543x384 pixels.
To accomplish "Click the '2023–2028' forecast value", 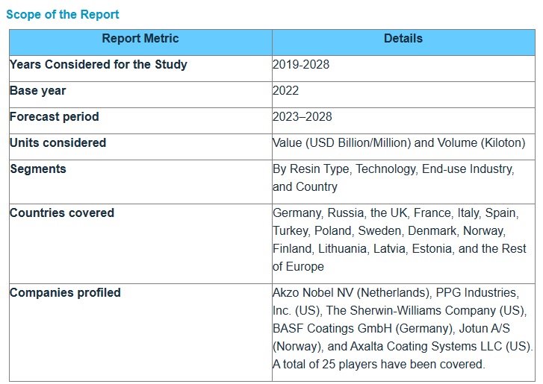I will pos(302,117).
